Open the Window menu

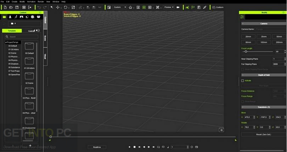tap(56, 2)
